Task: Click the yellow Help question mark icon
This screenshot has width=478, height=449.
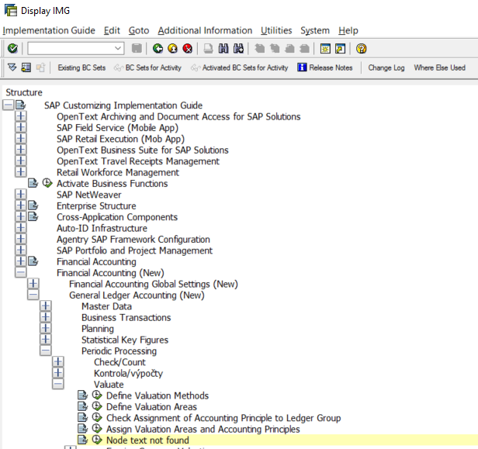Action: coord(362,48)
